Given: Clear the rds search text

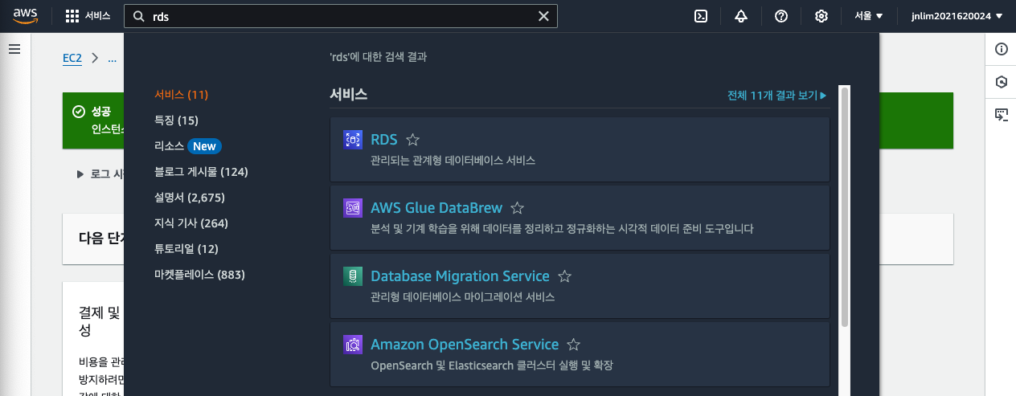Looking at the screenshot, I should coord(544,16).
